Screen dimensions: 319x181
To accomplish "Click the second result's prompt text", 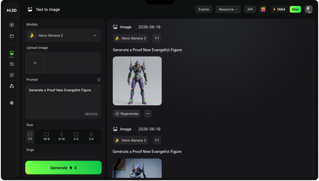I will point(147,151).
